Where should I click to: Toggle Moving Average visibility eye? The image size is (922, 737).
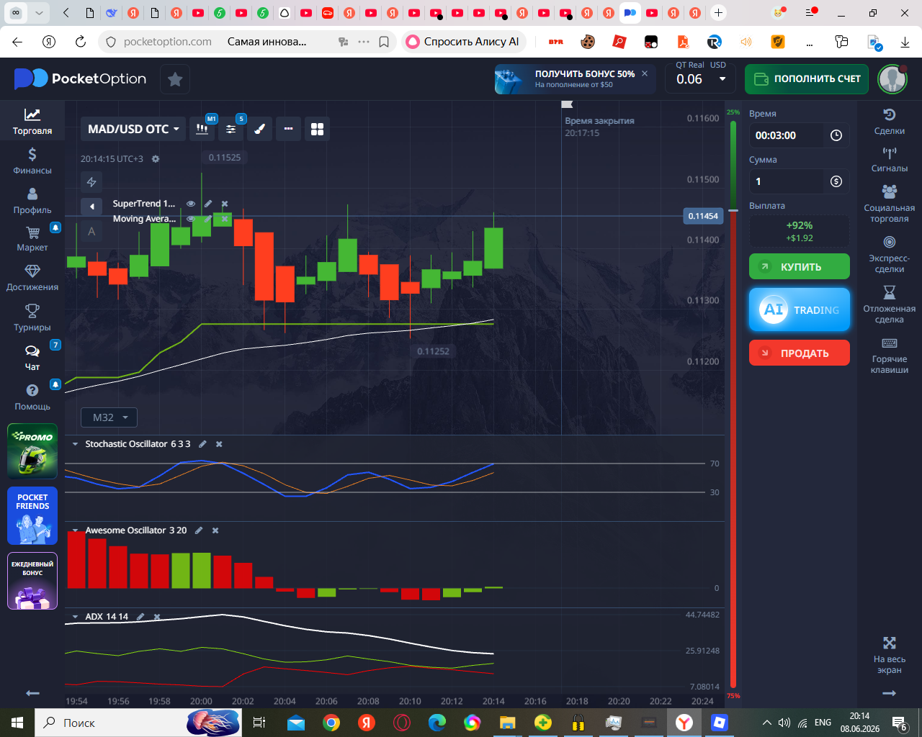point(191,219)
